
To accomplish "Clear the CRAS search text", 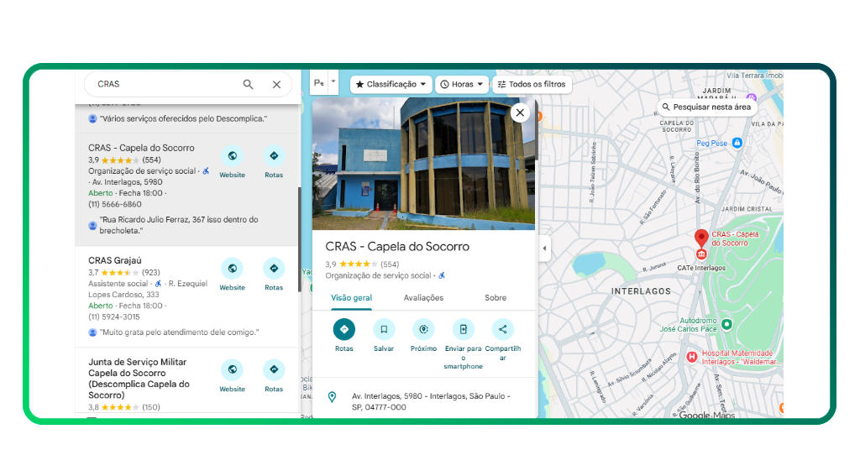I will pyautogui.click(x=276, y=84).
